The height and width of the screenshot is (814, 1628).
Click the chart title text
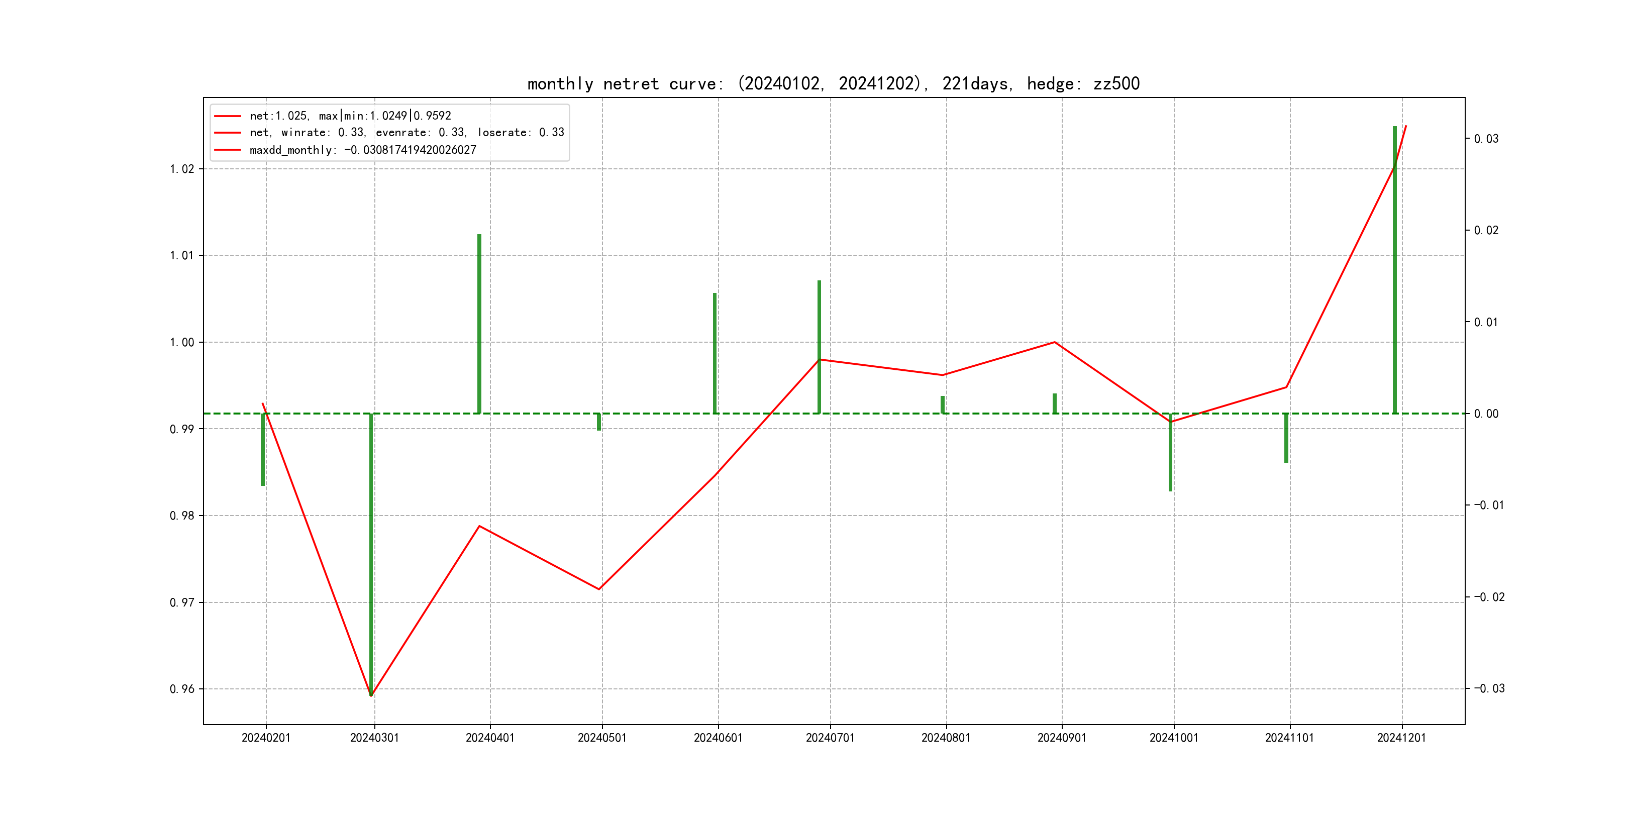pos(833,84)
